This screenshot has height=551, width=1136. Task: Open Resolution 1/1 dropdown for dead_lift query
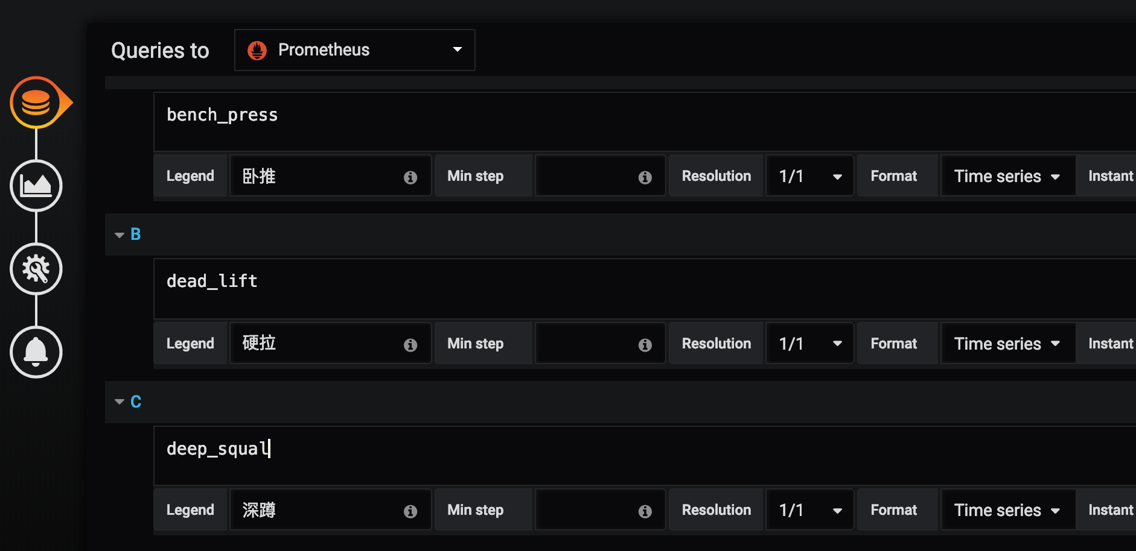pyautogui.click(x=809, y=344)
